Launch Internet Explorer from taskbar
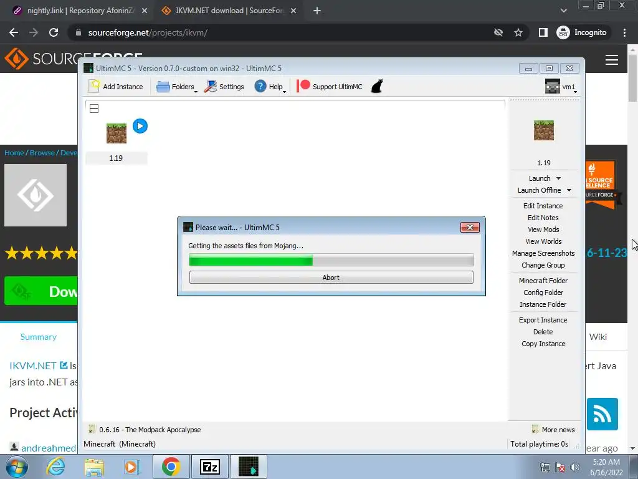 coord(55,467)
